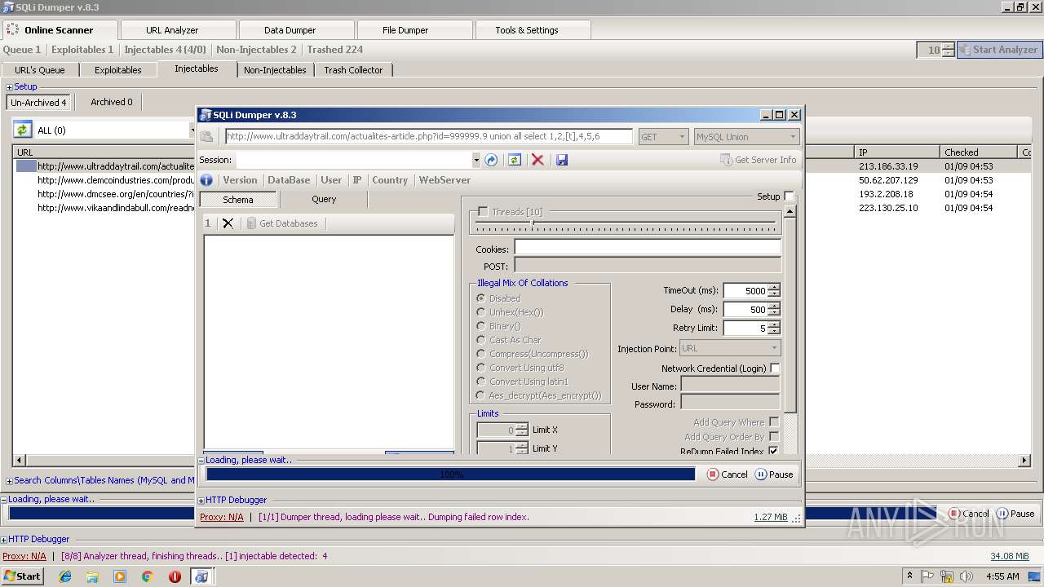Click Start Analyzer in the main window

click(x=998, y=50)
